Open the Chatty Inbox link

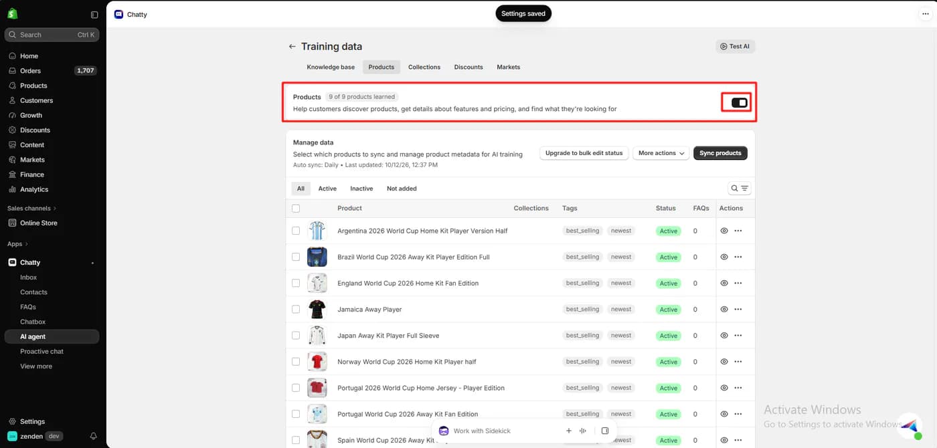[x=29, y=277]
